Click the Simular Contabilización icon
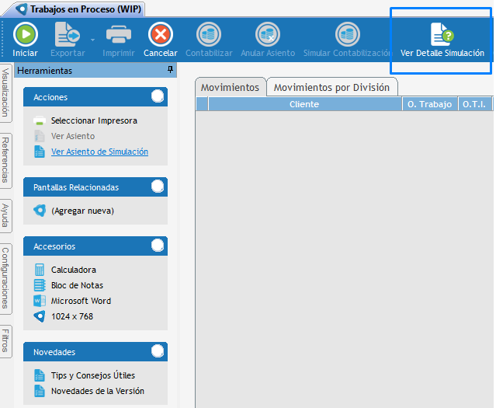496x408 pixels. pyautogui.click(x=347, y=35)
